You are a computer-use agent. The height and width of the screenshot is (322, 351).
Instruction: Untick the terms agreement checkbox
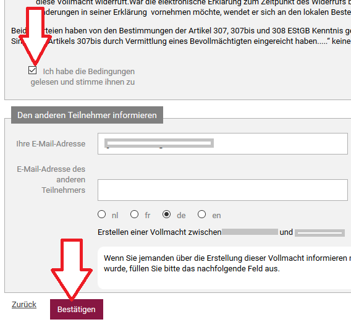[x=33, y=70]
